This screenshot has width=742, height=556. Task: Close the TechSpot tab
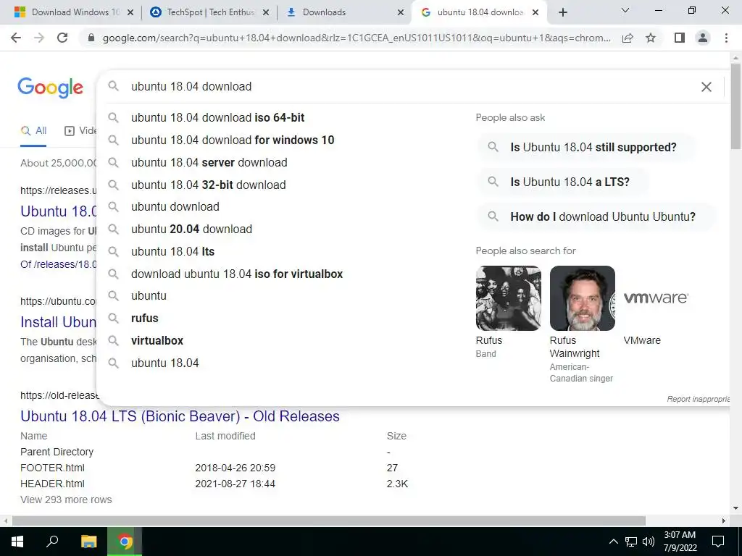tap(266, 12)
